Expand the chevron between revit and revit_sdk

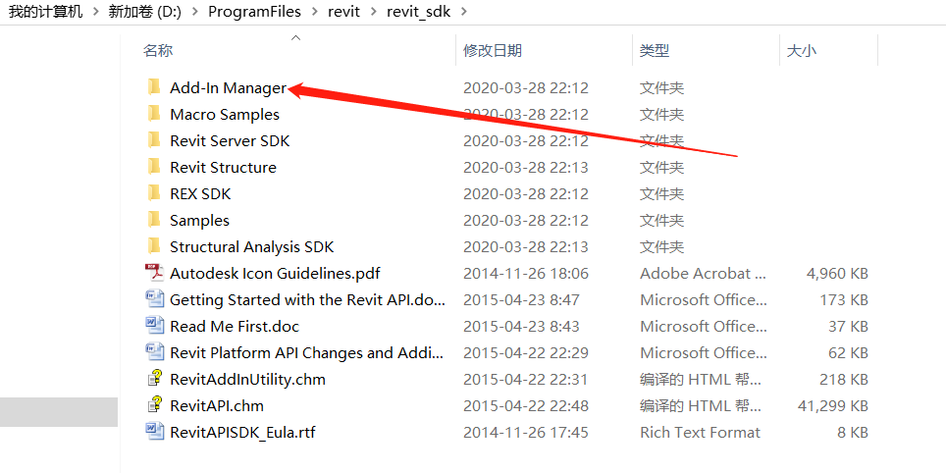[374, 12]
